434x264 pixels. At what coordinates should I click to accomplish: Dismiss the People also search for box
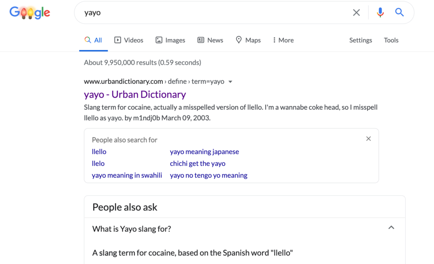coord(368,139)
